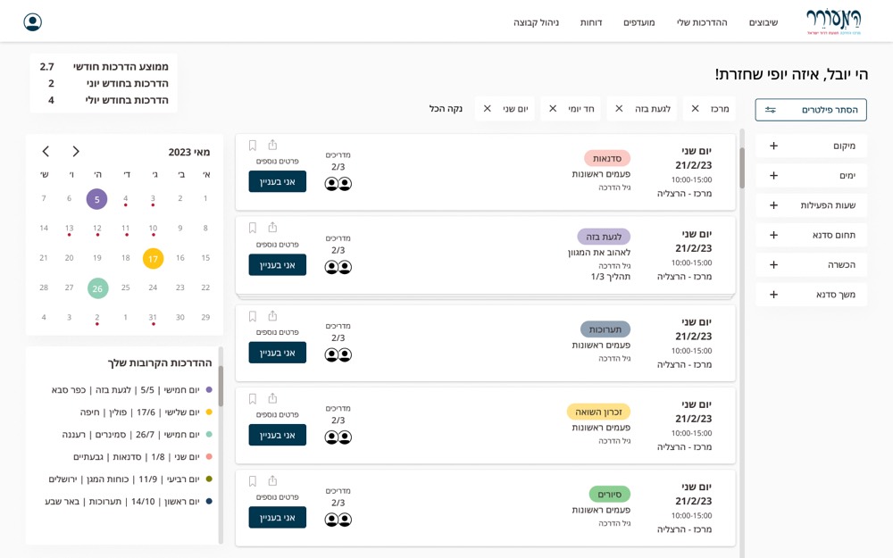This screenshot has height=558, width=893.
Task: Share the סיורים card
Action: click(x=272, y=480)
